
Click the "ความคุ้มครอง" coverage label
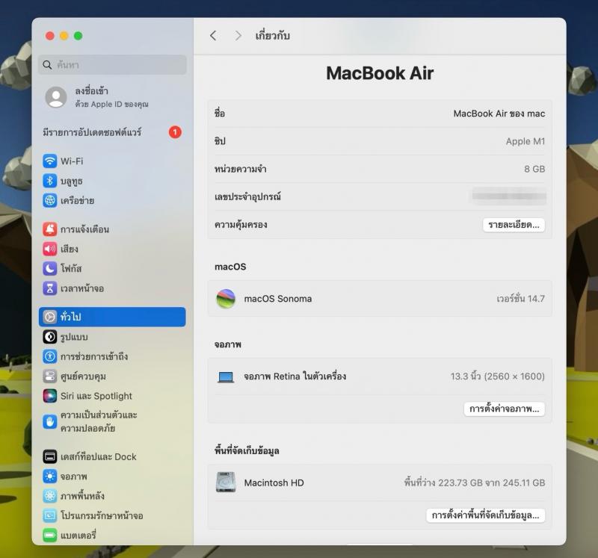[x=241, y=225]
